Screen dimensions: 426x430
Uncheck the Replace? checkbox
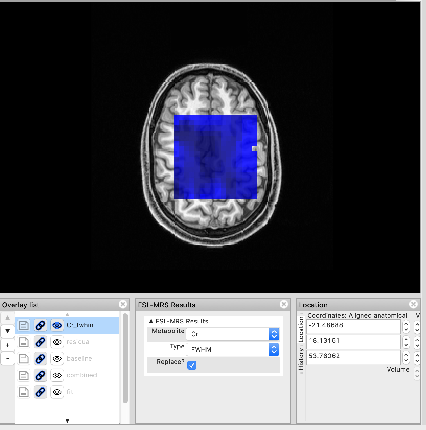[x=192, y=365]
